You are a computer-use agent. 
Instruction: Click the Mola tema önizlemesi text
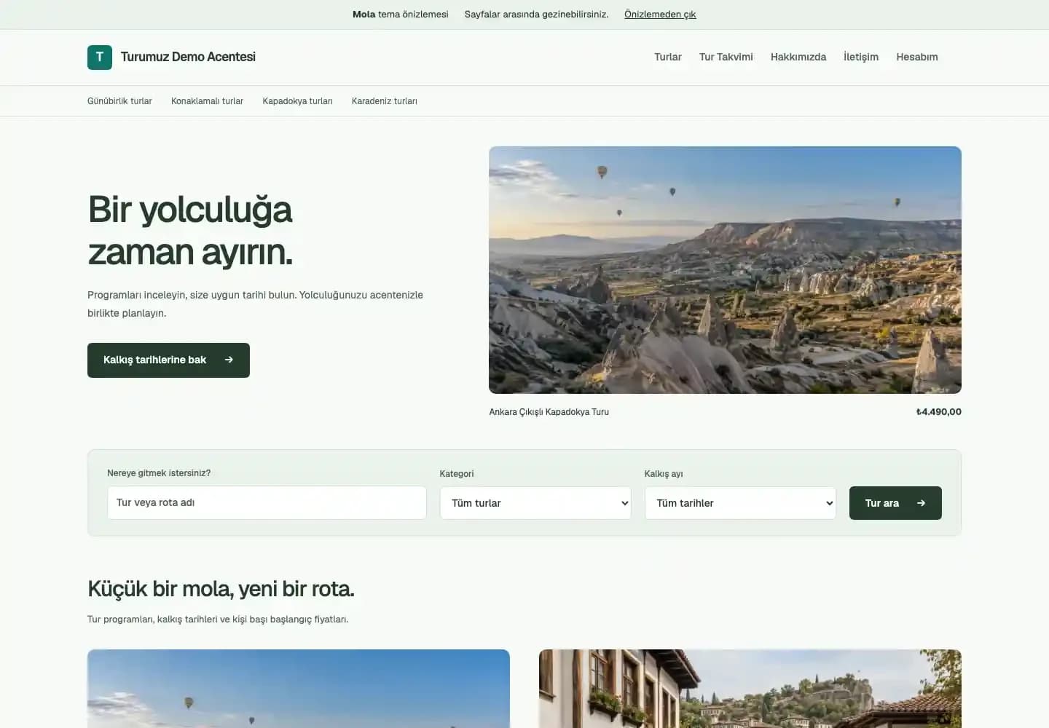coord(400,15)
